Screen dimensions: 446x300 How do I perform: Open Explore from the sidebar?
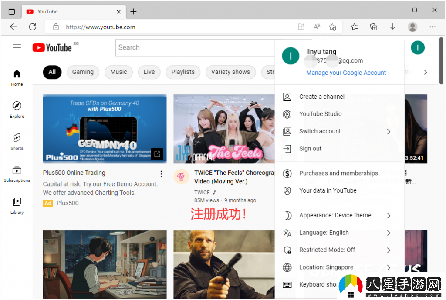[x=17, y=110]
